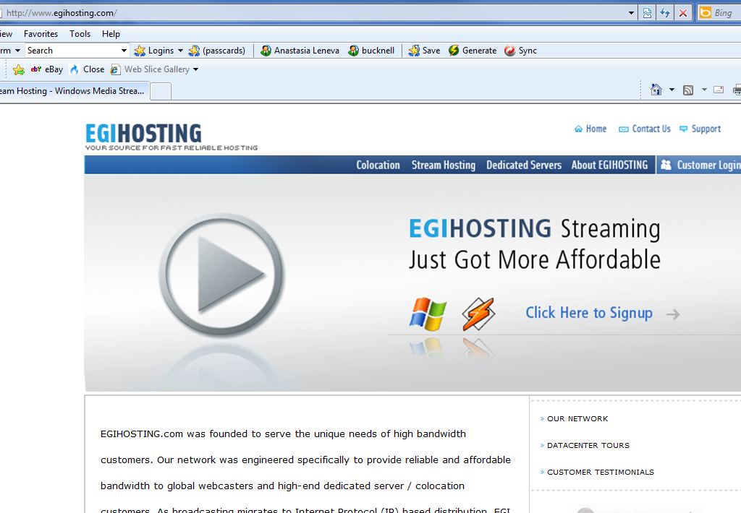Expand the feeds dropdown arrow
The image size is (741, 513).
(x=704, y=90)
